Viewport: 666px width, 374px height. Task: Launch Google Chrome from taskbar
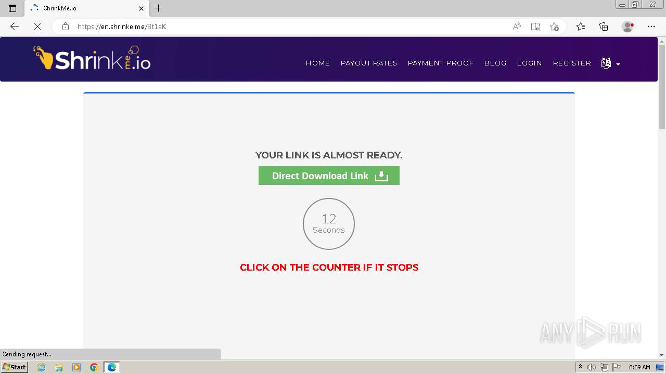pyautogui.click(x=94, y=367)
